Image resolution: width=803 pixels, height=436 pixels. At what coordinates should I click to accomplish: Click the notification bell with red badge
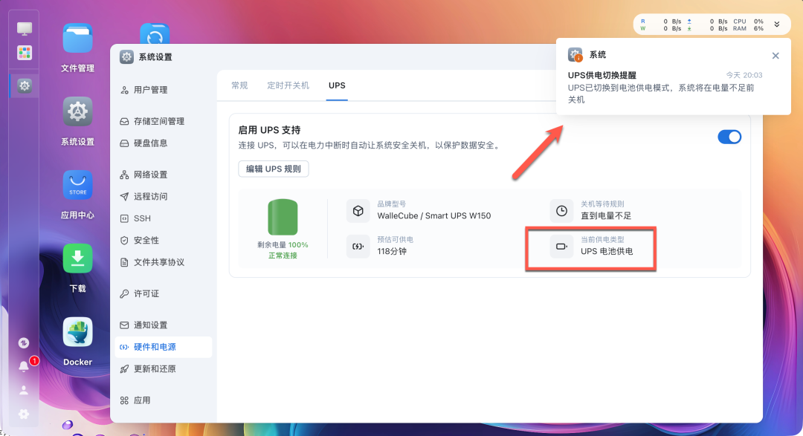point(23,365)
